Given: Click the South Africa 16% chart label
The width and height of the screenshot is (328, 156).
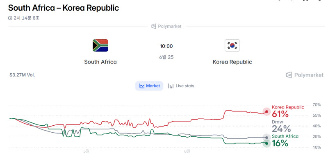Looking at the screenshot, I should coord(285,141).
